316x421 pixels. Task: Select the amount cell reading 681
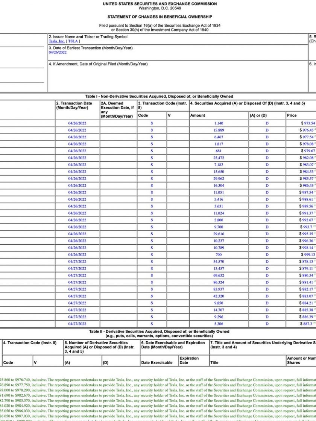[x=219, y=151]
